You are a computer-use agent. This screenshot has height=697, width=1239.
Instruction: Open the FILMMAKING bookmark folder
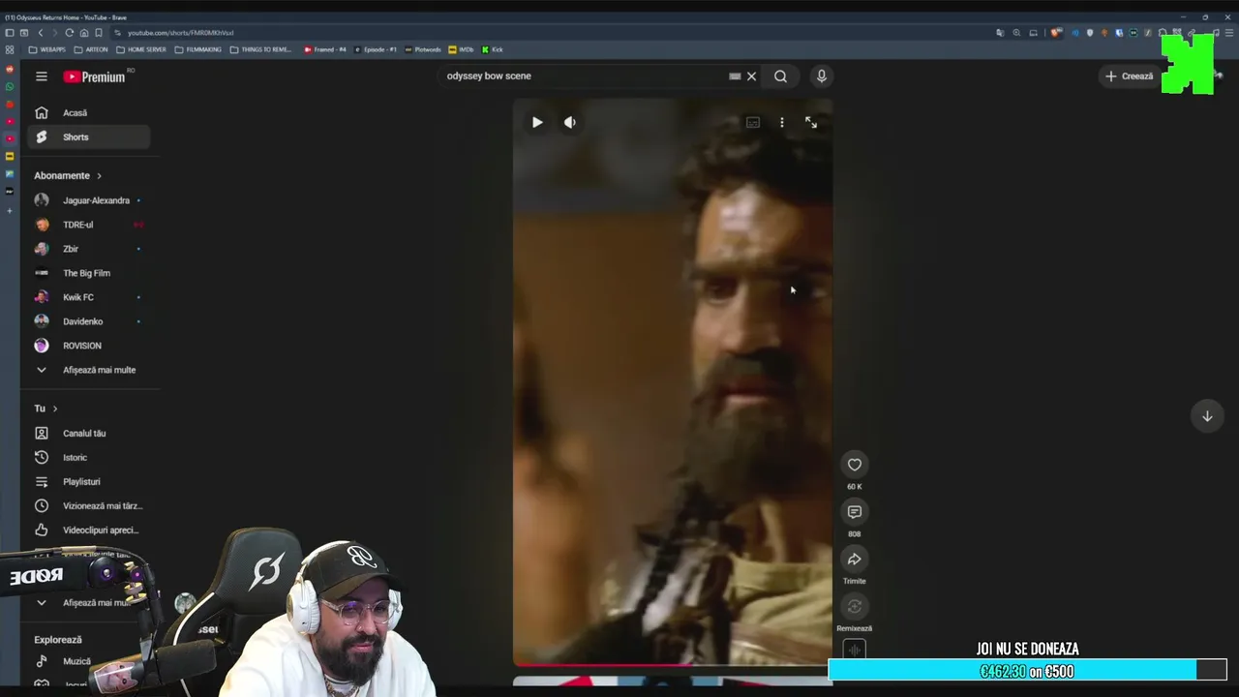198,49
